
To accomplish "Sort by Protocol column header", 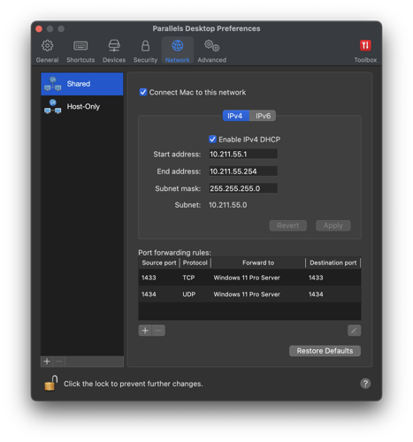I will tap(195, 263).
